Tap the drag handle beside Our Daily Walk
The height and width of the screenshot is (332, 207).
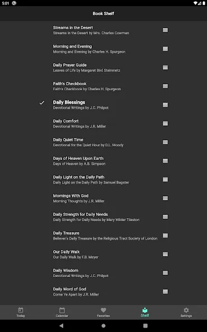(165, 254)
